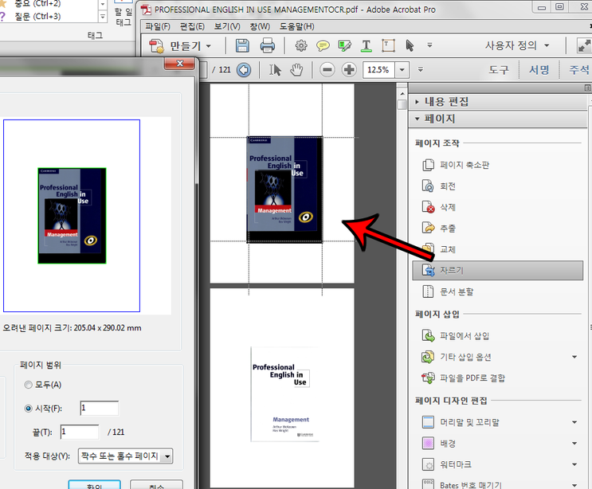592x489 pixels.
Task: Select the highlight text tool icon
Action: click(344, 45)
